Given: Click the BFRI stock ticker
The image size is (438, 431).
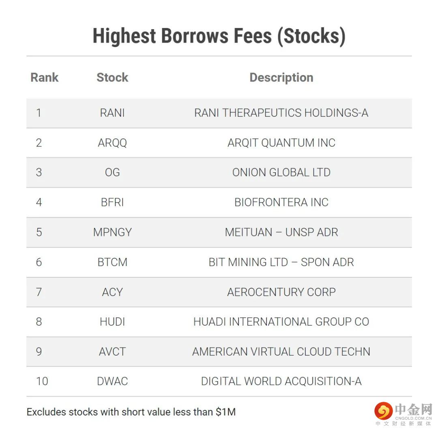Looking at the screenshot, I should click(112, 202).
